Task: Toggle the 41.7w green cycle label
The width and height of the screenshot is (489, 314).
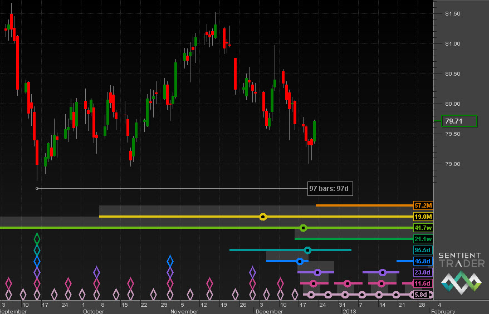Action: pyautogui.click(x=423, y=228)
